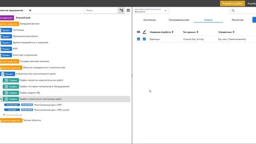
Task: Click Проект badge for Здание переработки и хранения
Action: pyautogui.click(x=6, y=43)
